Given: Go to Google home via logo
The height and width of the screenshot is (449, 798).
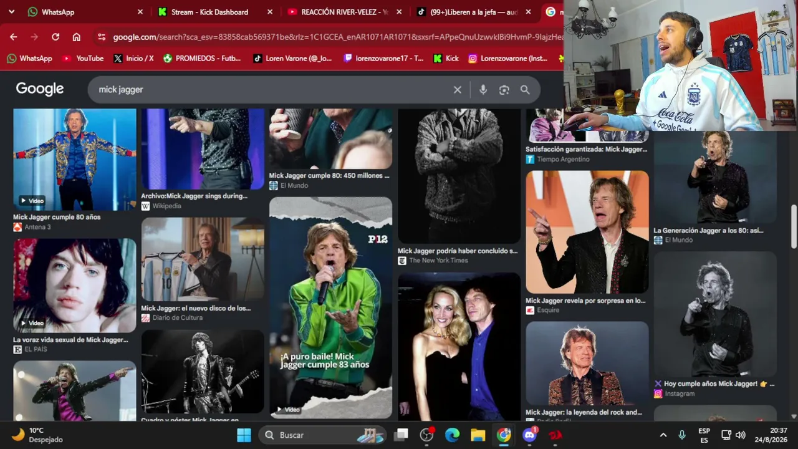Looking at the screenshot, I should [40, 89].
